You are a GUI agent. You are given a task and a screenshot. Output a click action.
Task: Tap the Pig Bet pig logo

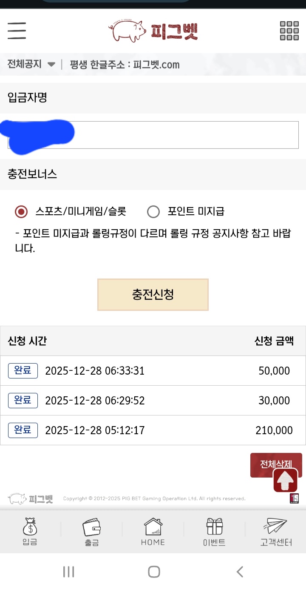[x=127, y=31]
